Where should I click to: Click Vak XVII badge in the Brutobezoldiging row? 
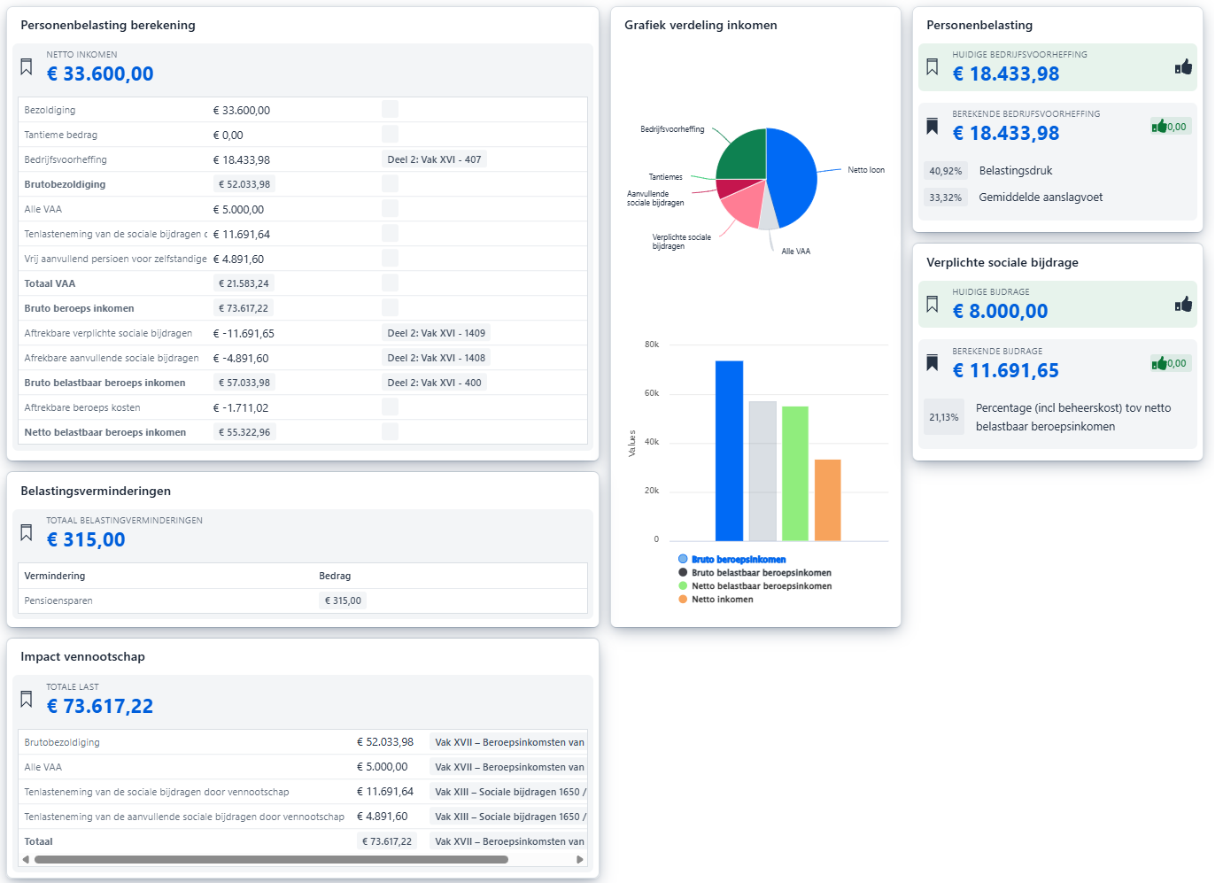508,742
